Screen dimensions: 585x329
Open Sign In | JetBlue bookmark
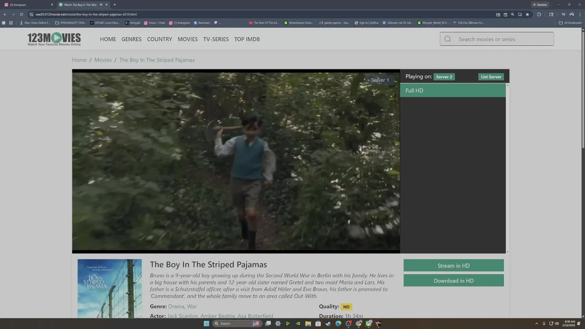pos(367,22)
